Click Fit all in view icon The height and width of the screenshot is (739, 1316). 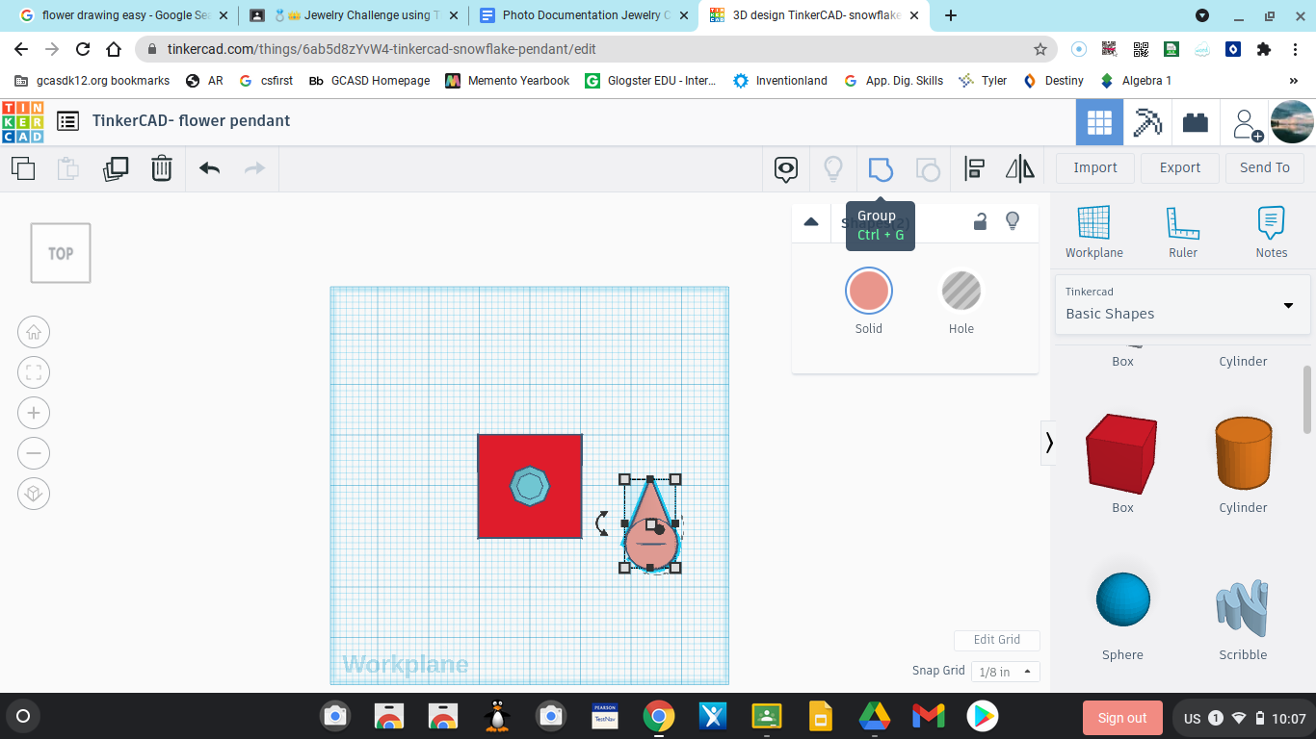coord(34,372)
